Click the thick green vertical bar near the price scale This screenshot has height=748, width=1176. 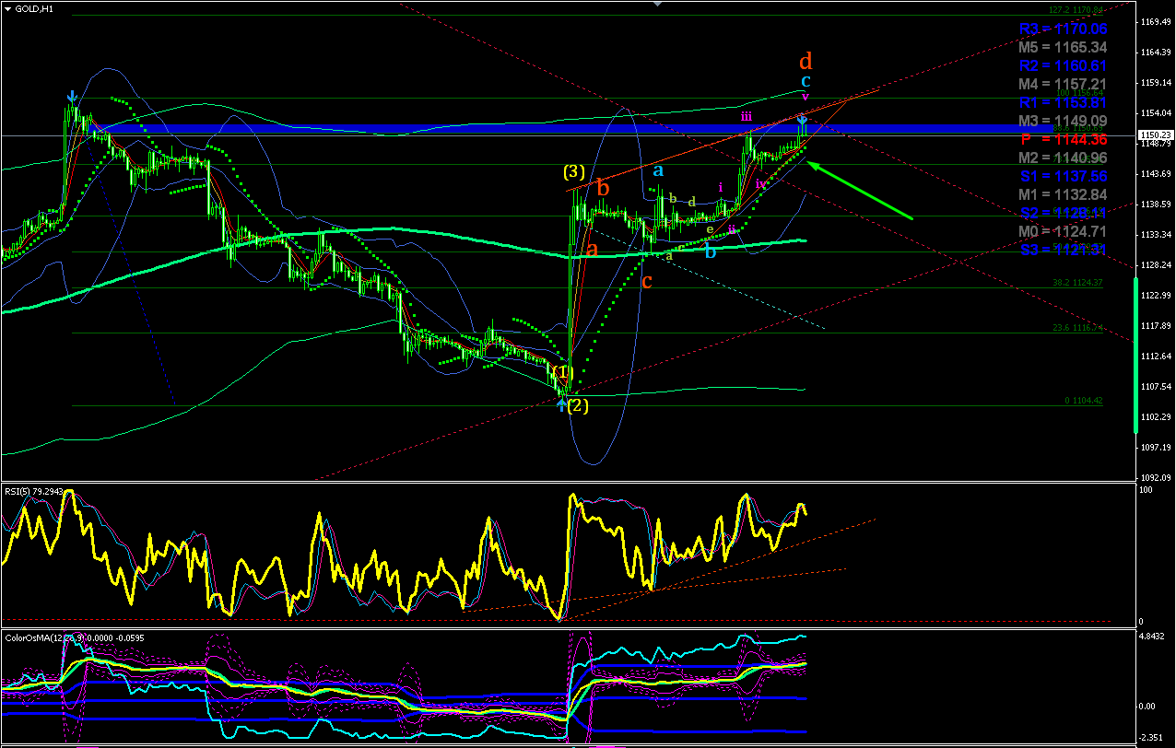[1135, 355]
